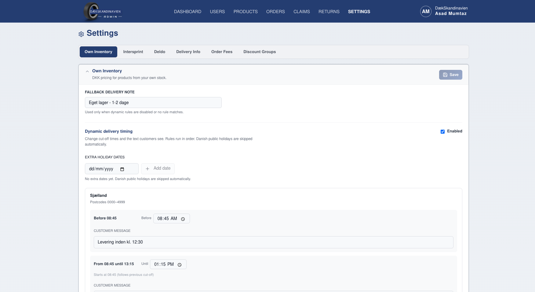The width and height of the screenshot is (535, 292).
Task: Click the Fallback Delivery Note input field
Action: [153, 103]
